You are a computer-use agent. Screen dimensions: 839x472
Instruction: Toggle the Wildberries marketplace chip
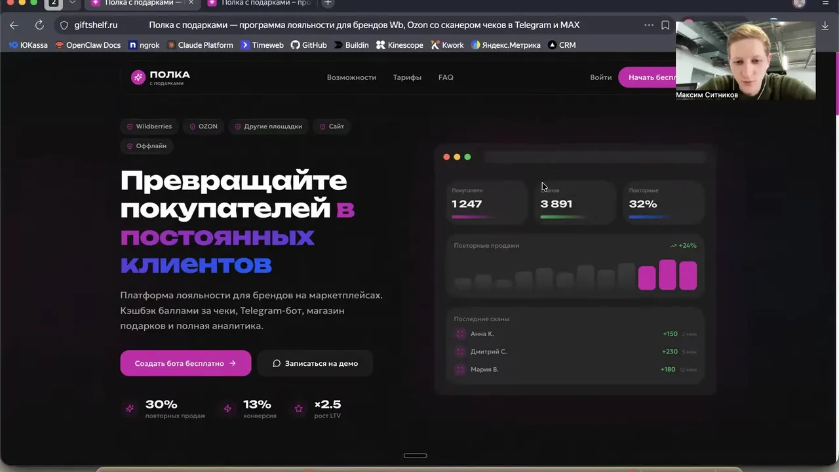tap(149, 126)
